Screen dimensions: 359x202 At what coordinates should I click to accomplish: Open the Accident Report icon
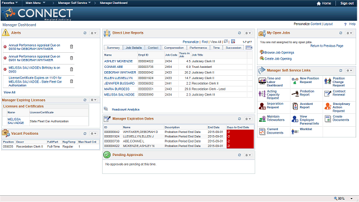295,106
